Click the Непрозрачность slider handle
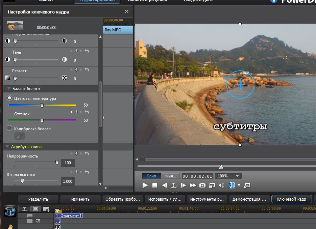 pos(57,163)
